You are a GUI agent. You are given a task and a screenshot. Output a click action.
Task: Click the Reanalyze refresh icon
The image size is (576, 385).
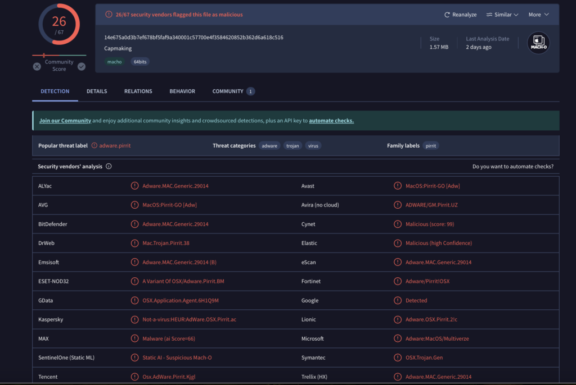coord(447,15)
